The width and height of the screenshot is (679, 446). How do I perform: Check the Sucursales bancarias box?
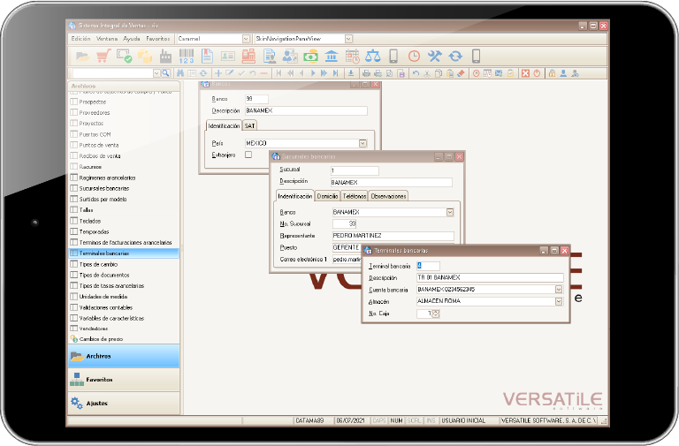(74, 188)
